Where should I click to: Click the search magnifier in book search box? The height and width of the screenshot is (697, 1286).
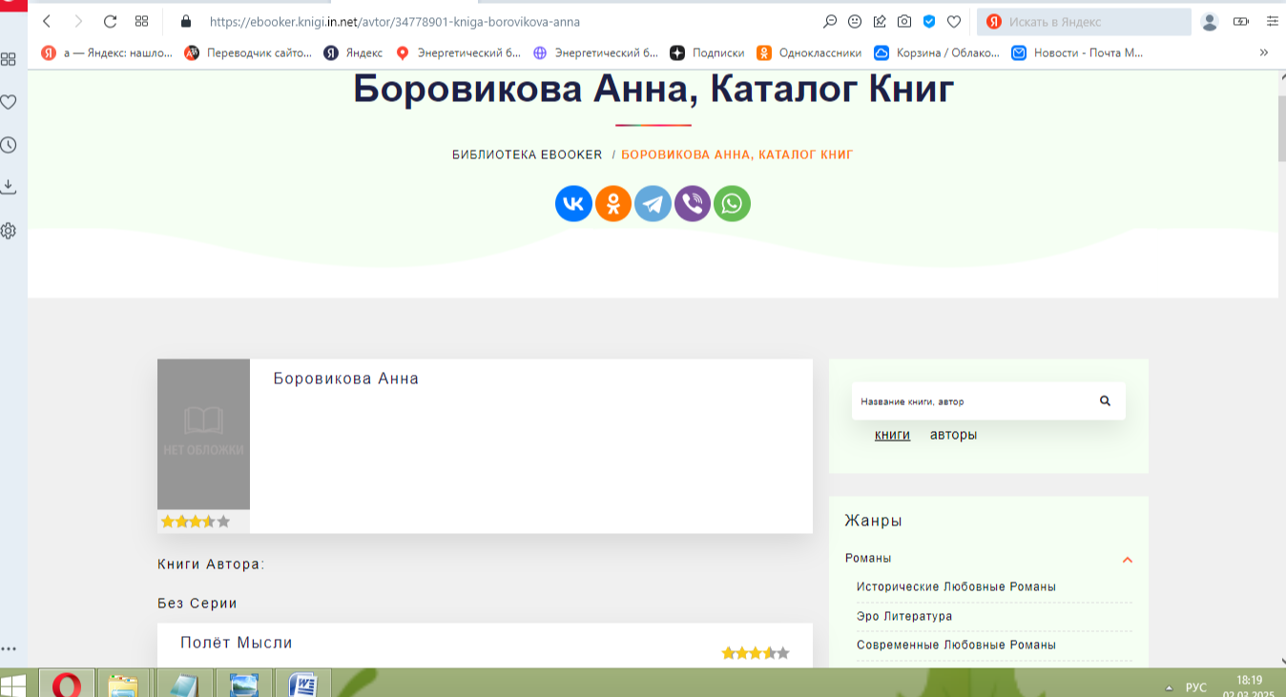1105,400
